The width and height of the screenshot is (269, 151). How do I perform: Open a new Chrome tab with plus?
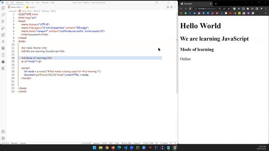pos(216,4)
